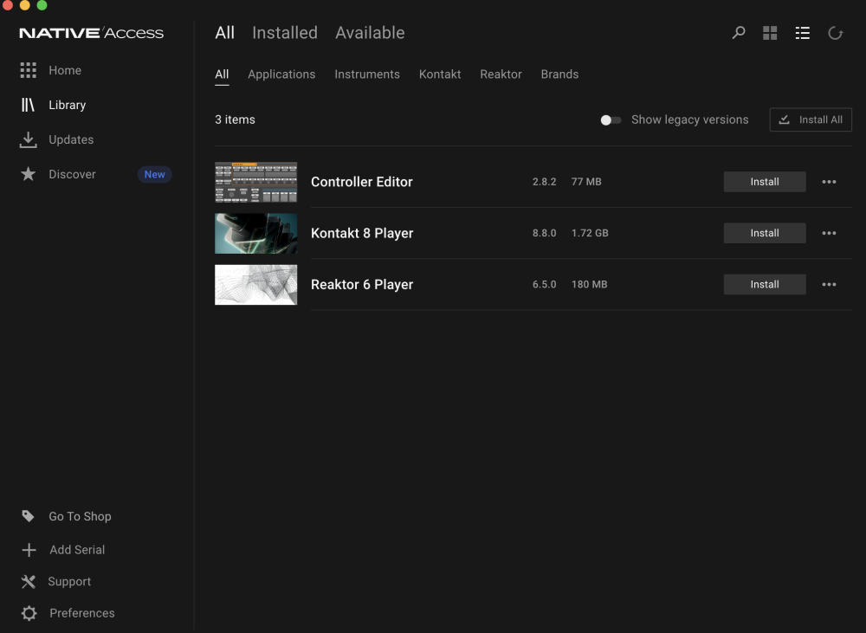The image size is (866, 633).
Task: Open the Home sidebar item
Action: click(x=65, y=70)
